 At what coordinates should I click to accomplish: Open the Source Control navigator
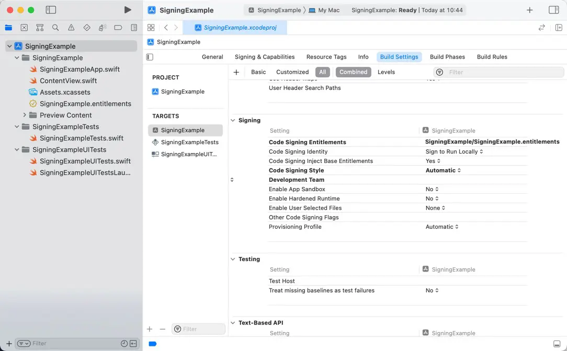(24, 28)
